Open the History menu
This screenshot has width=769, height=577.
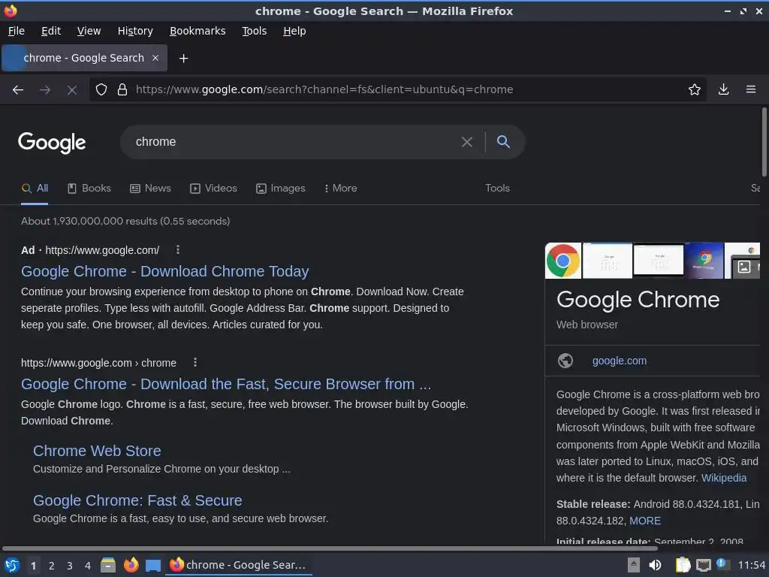(x=135, y=31)
